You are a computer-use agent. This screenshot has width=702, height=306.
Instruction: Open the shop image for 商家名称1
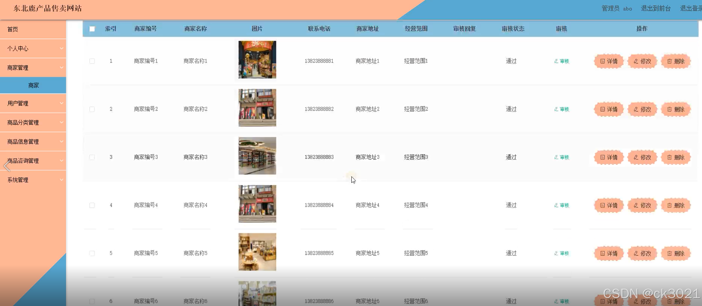coord(257,60)
